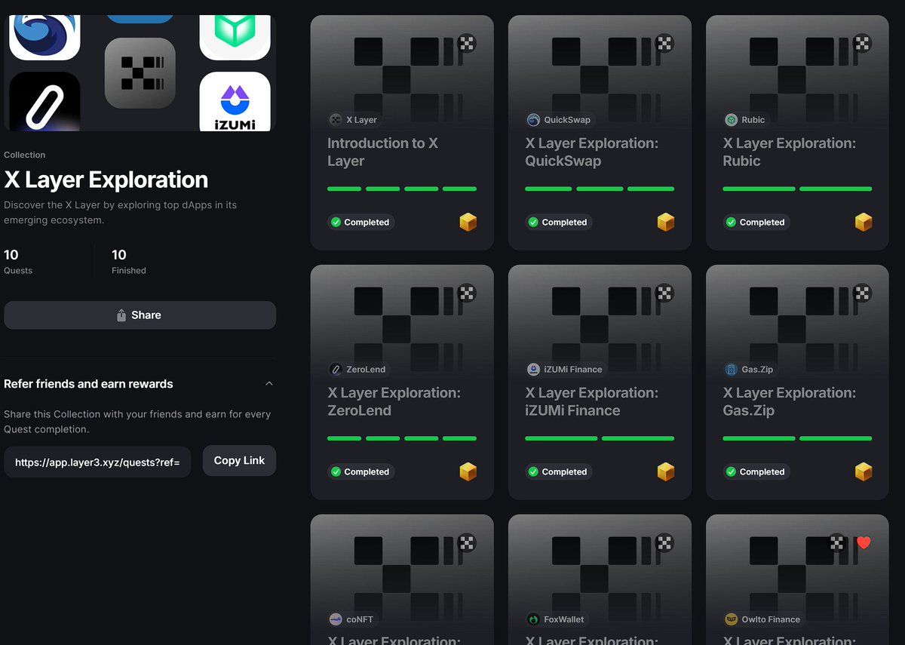Click the X Layer chain badge on coNFT card
Screen dimensions: 905x645
click(x=467, y=542)
